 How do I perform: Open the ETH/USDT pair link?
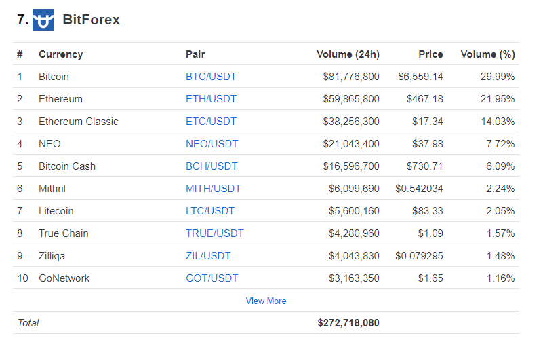pos(211,99)
